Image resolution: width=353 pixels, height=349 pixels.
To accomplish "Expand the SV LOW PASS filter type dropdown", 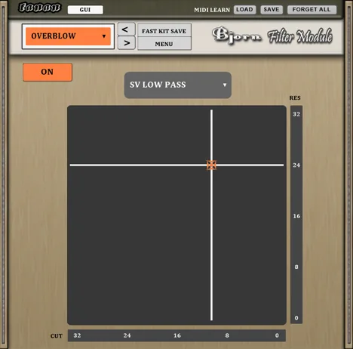I will (178, 85).
